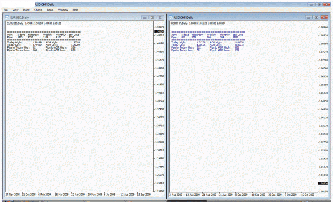Click the highlighted current price on USDCHF scale
This screenshot has width=333, height=202.
pyautogui.click(x=323, y=183)
